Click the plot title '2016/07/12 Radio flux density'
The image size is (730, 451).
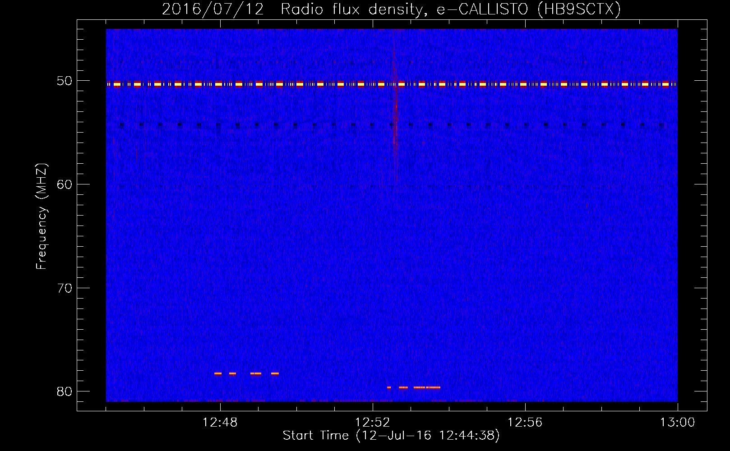[x=391, y=9]
